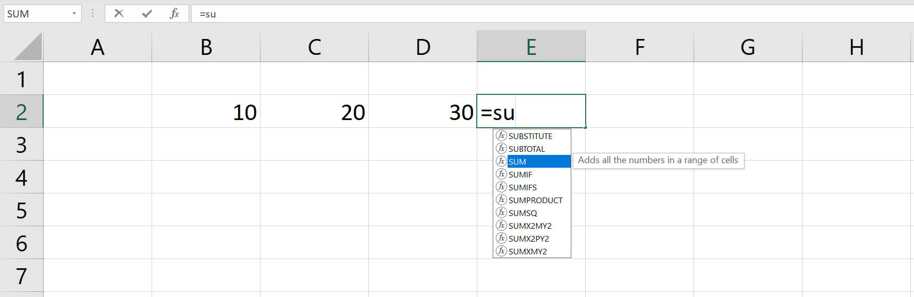Click the Select All corner triangle
The height and width of the screenshot is (297, 914).
click(28, 47)
